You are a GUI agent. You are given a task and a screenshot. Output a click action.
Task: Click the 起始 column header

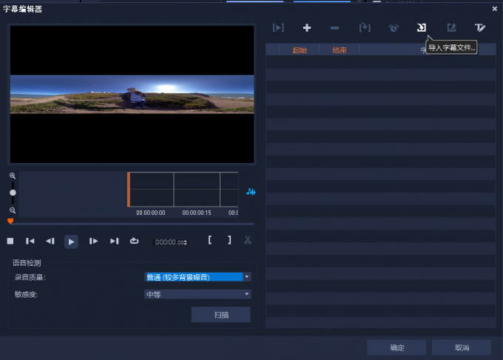point(300,50)
